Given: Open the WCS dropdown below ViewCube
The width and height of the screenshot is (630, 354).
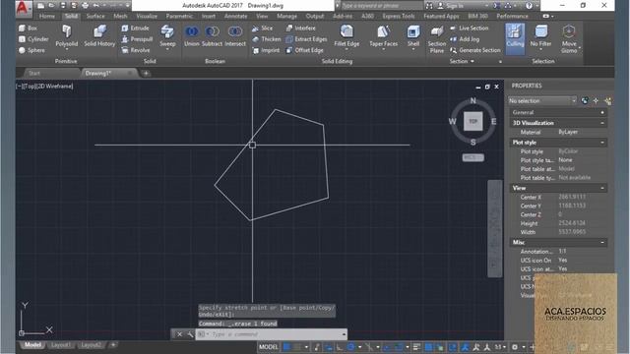Looking at the screenshot, I should click(x=472, y=157).
